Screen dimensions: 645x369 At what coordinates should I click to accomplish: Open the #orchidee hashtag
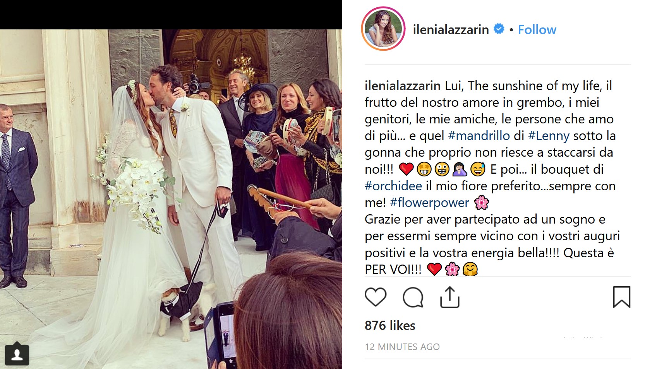click(393, 186)
